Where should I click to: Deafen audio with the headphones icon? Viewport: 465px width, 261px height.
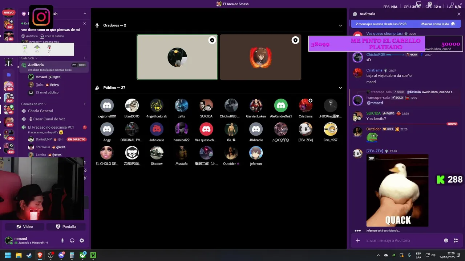pos(72,240)
